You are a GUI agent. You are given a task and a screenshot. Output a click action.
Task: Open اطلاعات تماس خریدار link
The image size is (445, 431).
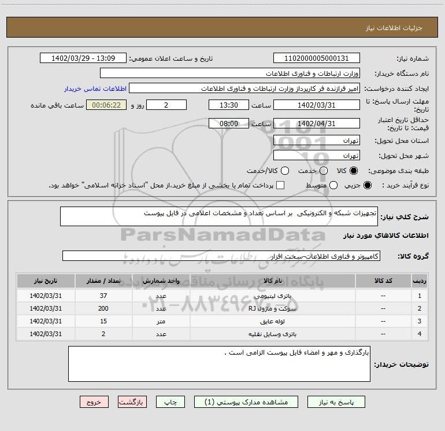(x=95, y=89)
